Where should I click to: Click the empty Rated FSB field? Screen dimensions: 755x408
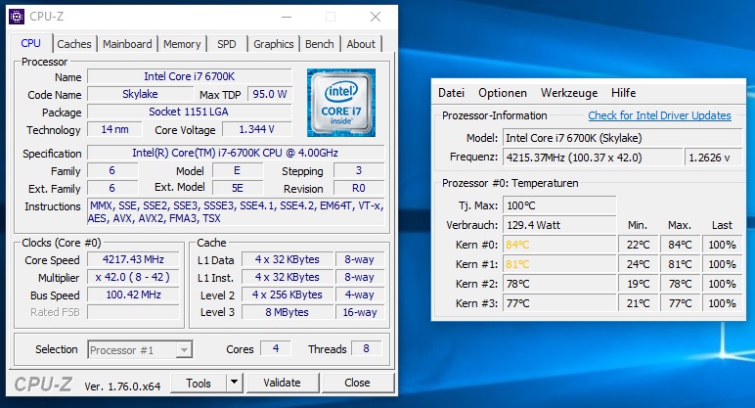(133, 312)
